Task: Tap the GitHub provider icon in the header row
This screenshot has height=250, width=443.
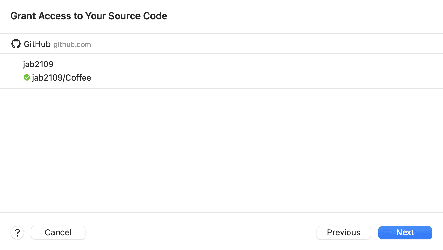Action: [16, 43]
